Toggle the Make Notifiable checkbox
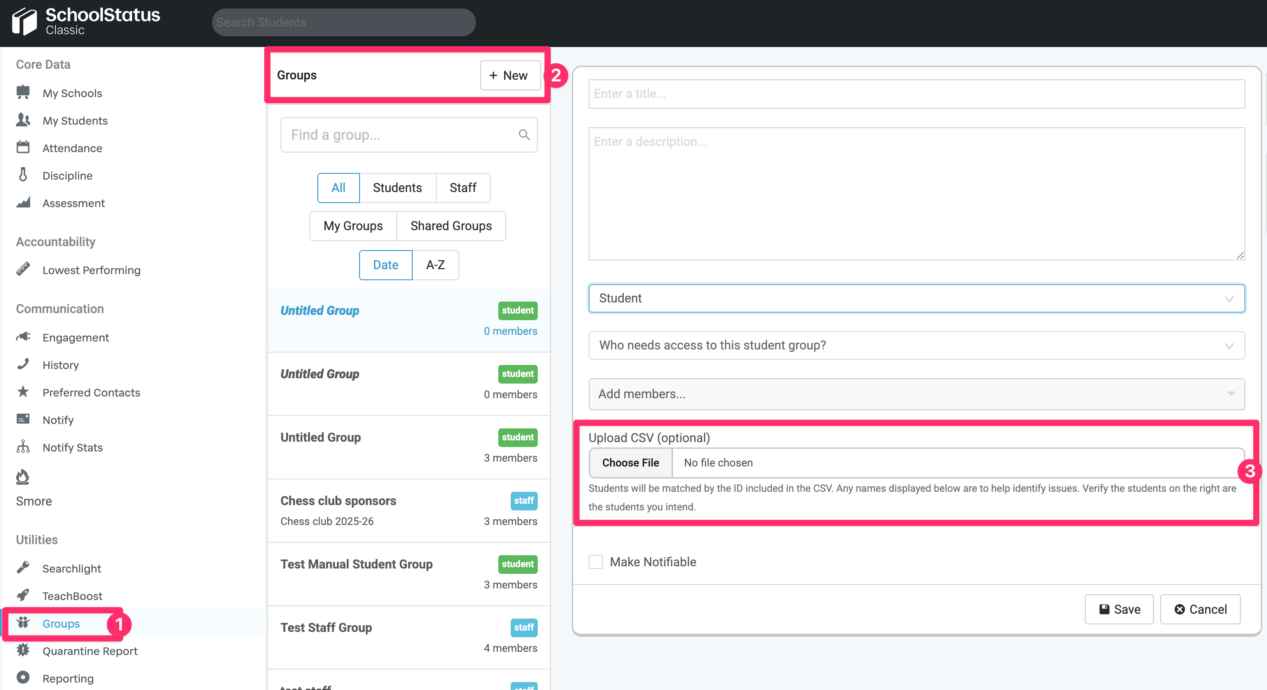The image size is (1267, 690). (x=596, y=561)
